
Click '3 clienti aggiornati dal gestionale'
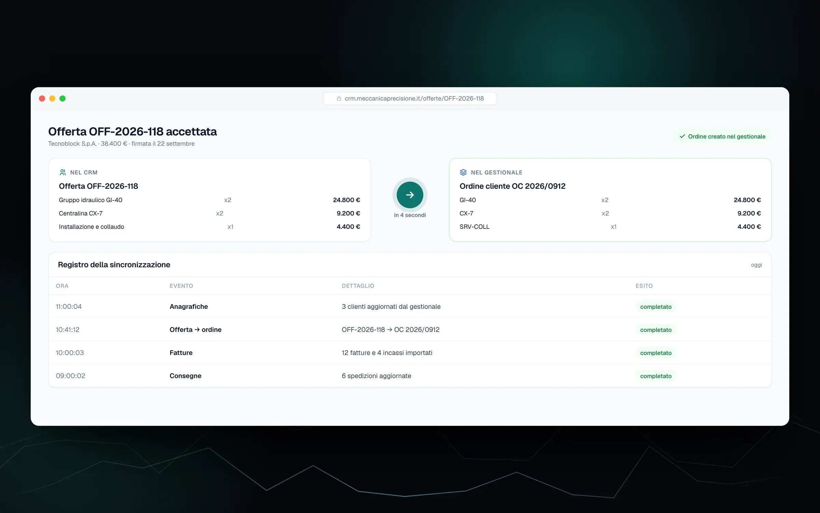coord(391,306)
